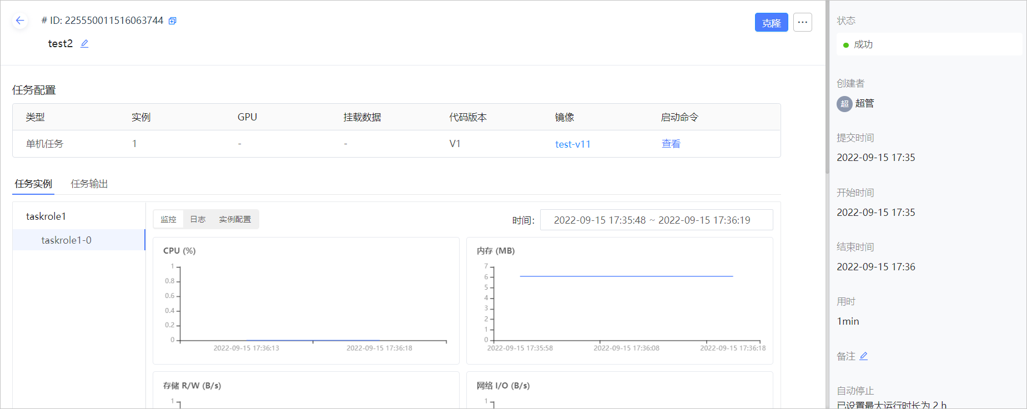Select the taskrole1-0 instance
Image resolution: width=1027 pixels, height=409 pixels.
click(79, 240)
